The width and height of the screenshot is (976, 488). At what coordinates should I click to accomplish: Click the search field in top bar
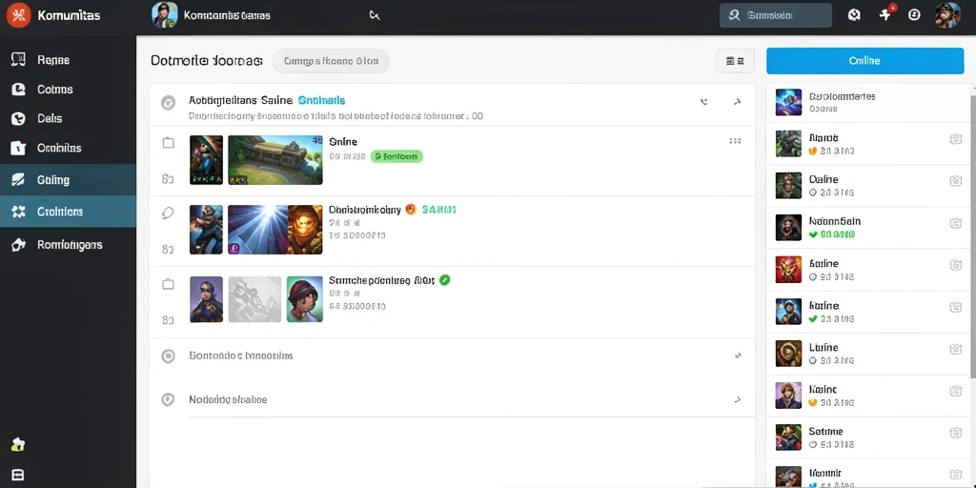(x=776, y=15)
